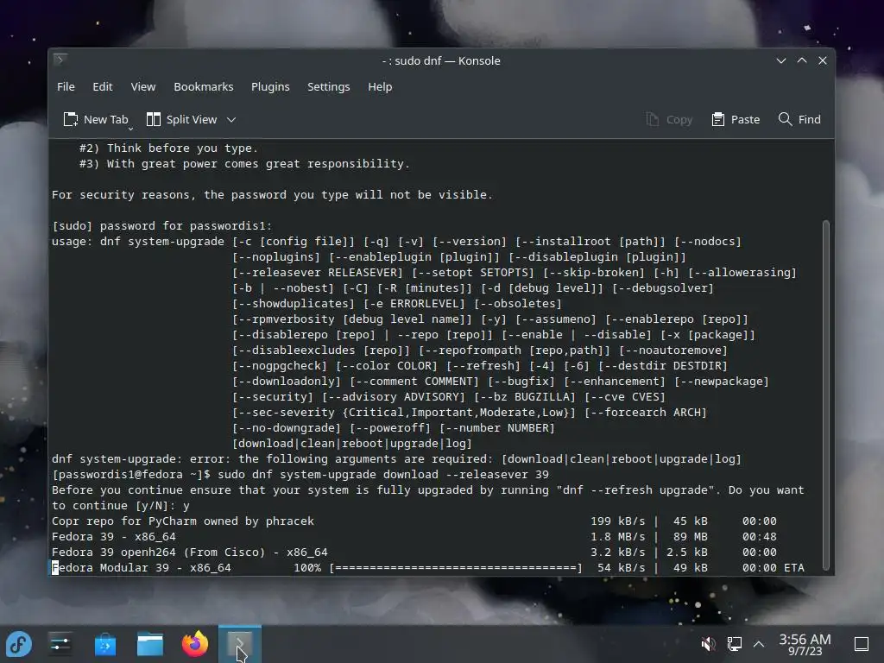
Task: Click the 'dnf system-upgrade: error:' line
Action: [x=396, y=459]
